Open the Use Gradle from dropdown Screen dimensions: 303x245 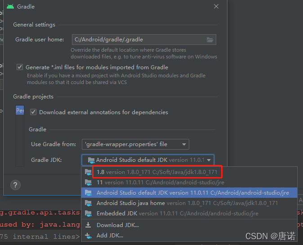click(135, 144)
